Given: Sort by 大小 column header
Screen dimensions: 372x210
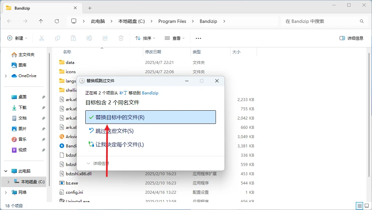Looking at the screenshot, I should [x=236, y=52].
